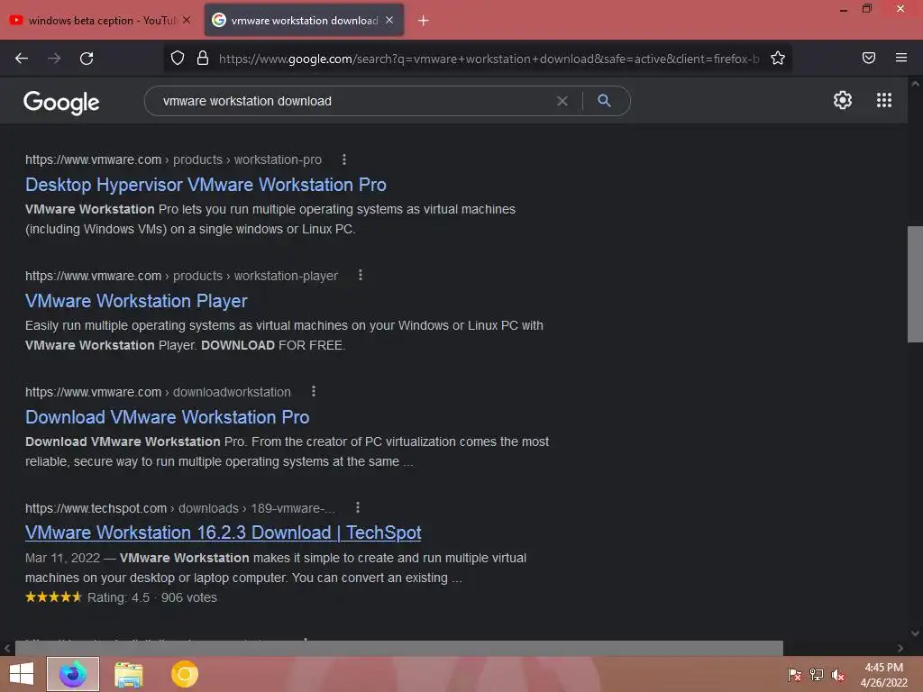Open more options for workstation-player result
The width and height of the screenshot is (923, 692).
(x=361, y=276)
